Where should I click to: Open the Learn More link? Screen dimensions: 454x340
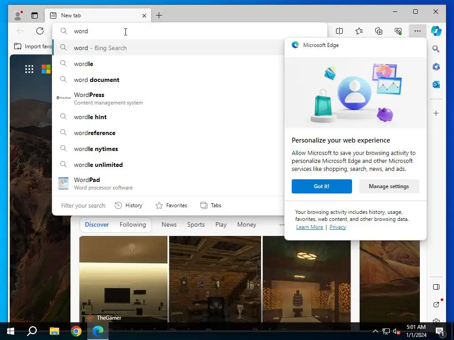[x=309, y=227]
